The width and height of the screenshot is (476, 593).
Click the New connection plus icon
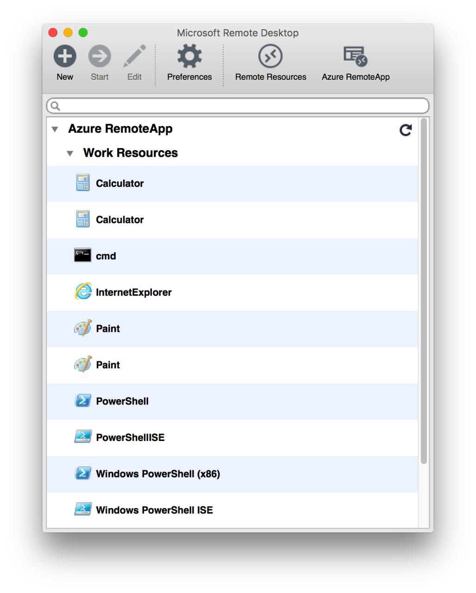[65, 56]
